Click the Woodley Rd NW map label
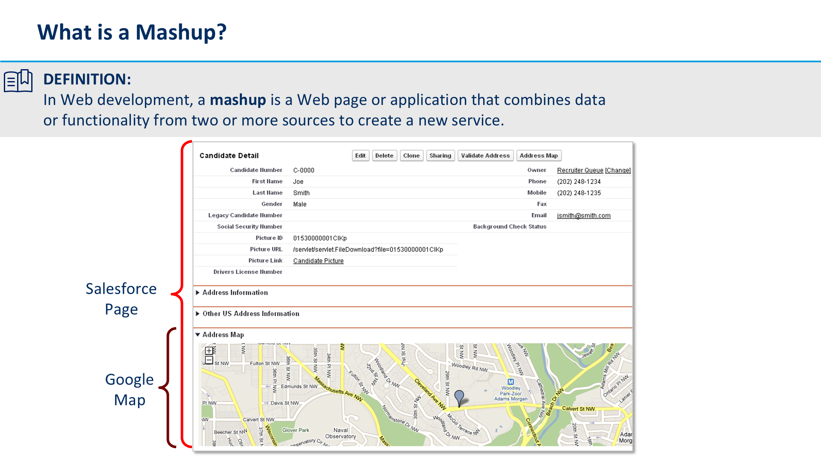This screenshot has width=821, height=461. (470, 367)
